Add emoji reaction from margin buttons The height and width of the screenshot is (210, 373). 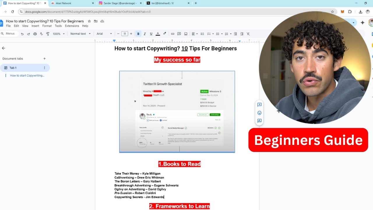click(x=259, y=113)
